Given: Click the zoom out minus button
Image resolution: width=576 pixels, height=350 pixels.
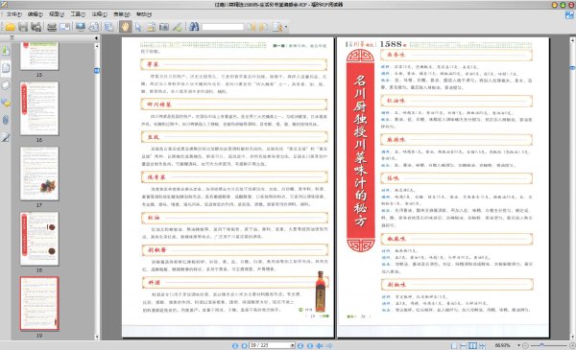Looking at the screenshot, I should pyautogui.click(x=525, y=345).
